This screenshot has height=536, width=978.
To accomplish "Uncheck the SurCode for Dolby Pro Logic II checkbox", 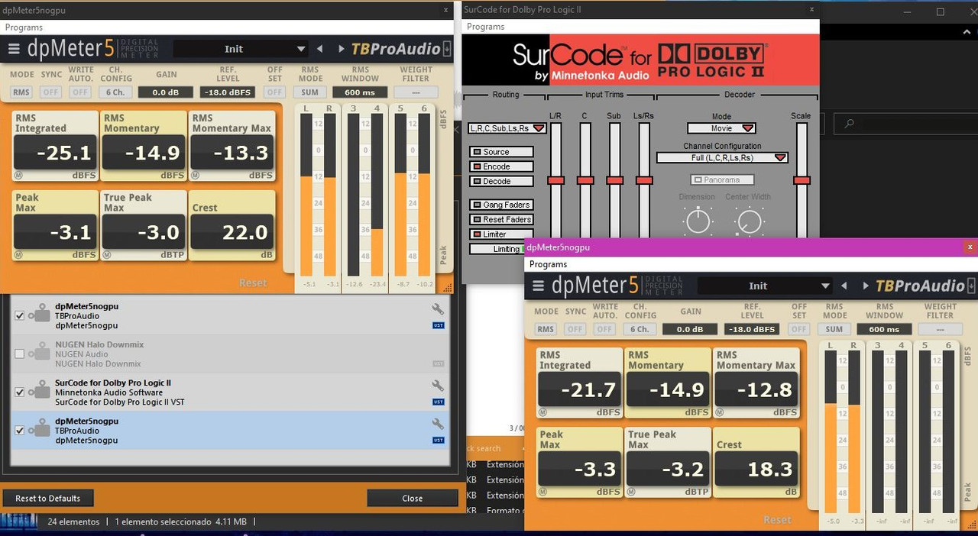I will point(20,392).
